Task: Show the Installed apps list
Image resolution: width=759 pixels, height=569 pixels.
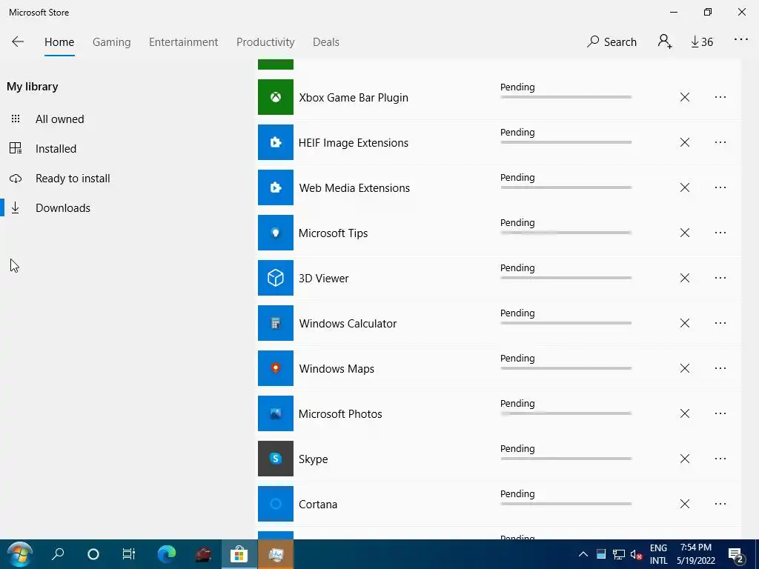Action: click(x=56, y=148)
